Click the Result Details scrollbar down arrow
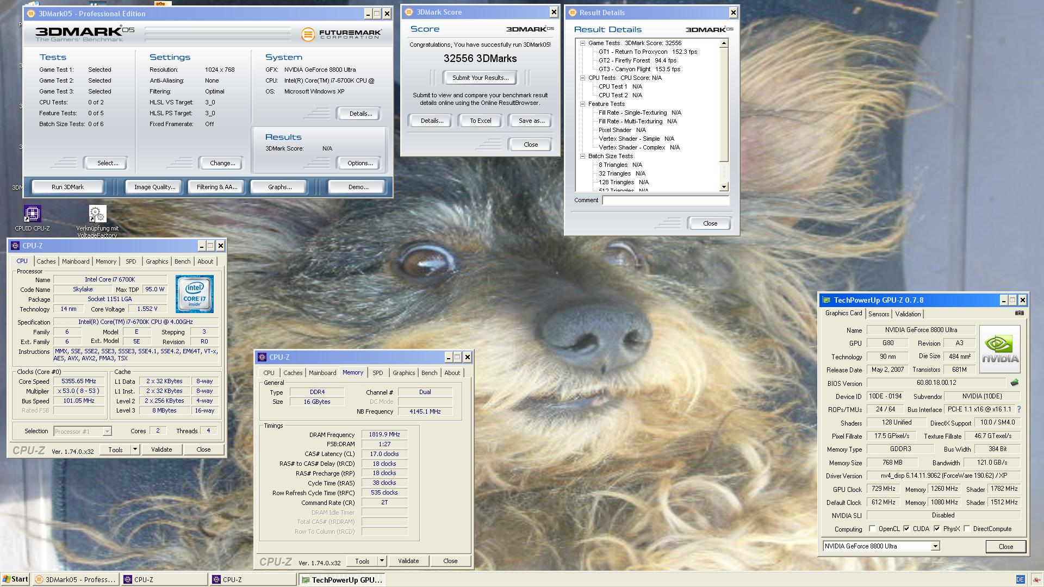 pos(724,187)
